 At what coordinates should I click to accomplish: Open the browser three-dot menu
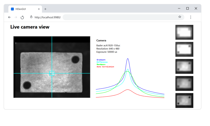click(x=191, y=17)
